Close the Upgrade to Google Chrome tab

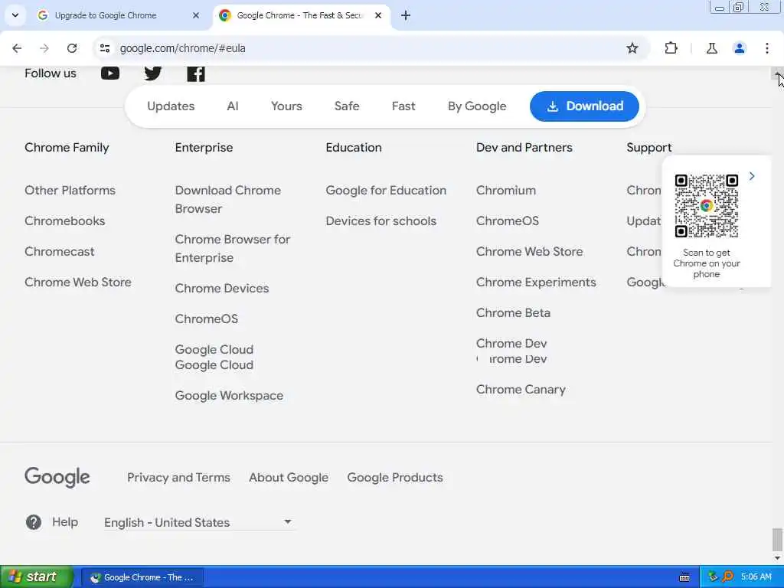point(196,15)
